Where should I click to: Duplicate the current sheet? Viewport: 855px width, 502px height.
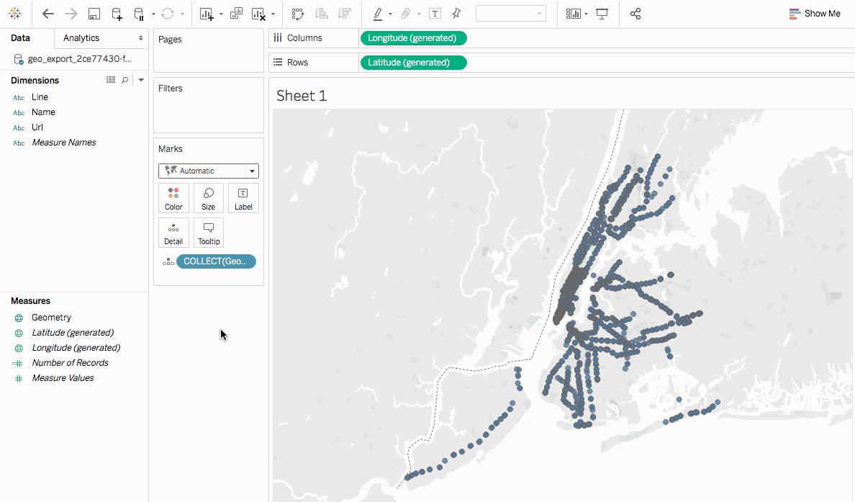coord(236,14)
